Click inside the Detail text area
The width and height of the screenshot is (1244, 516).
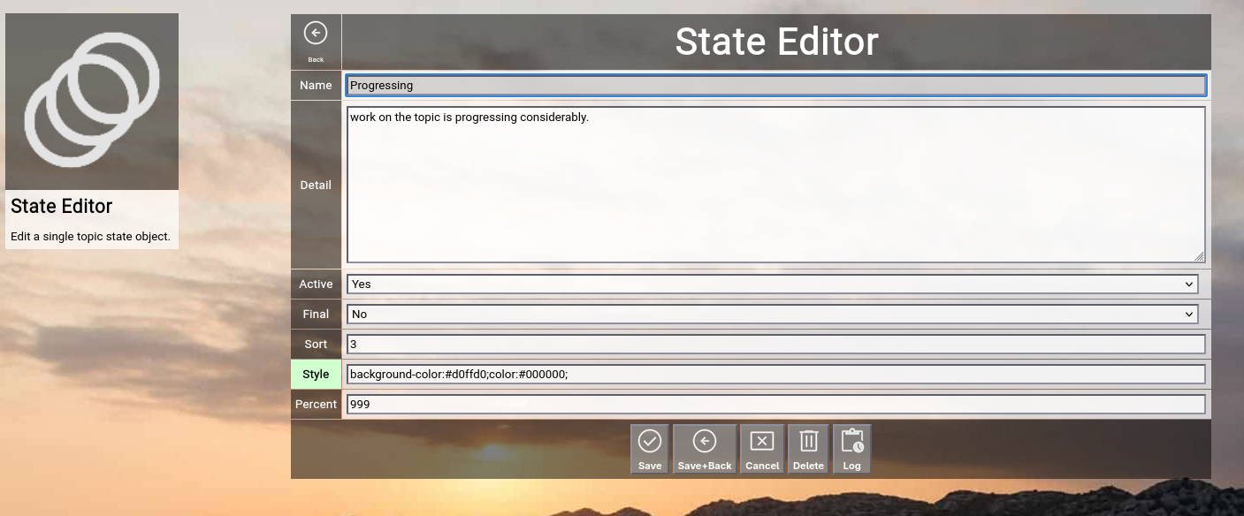tap(775, 185)
